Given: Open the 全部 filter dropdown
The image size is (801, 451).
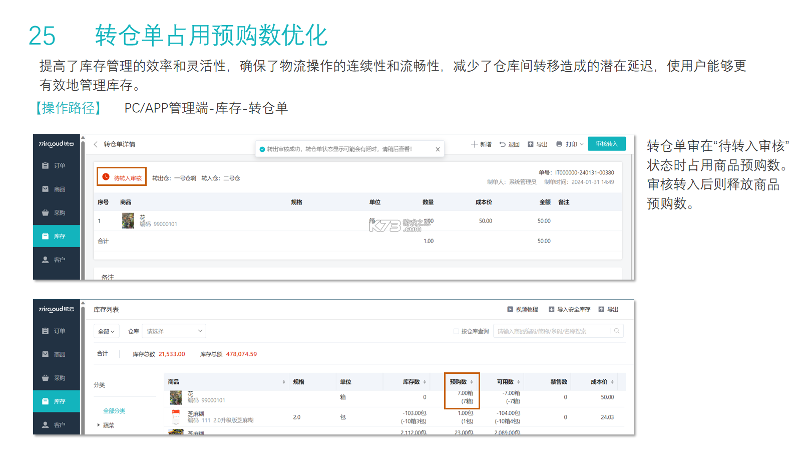Looking at the screenshot, I should [x=107, y=331].
